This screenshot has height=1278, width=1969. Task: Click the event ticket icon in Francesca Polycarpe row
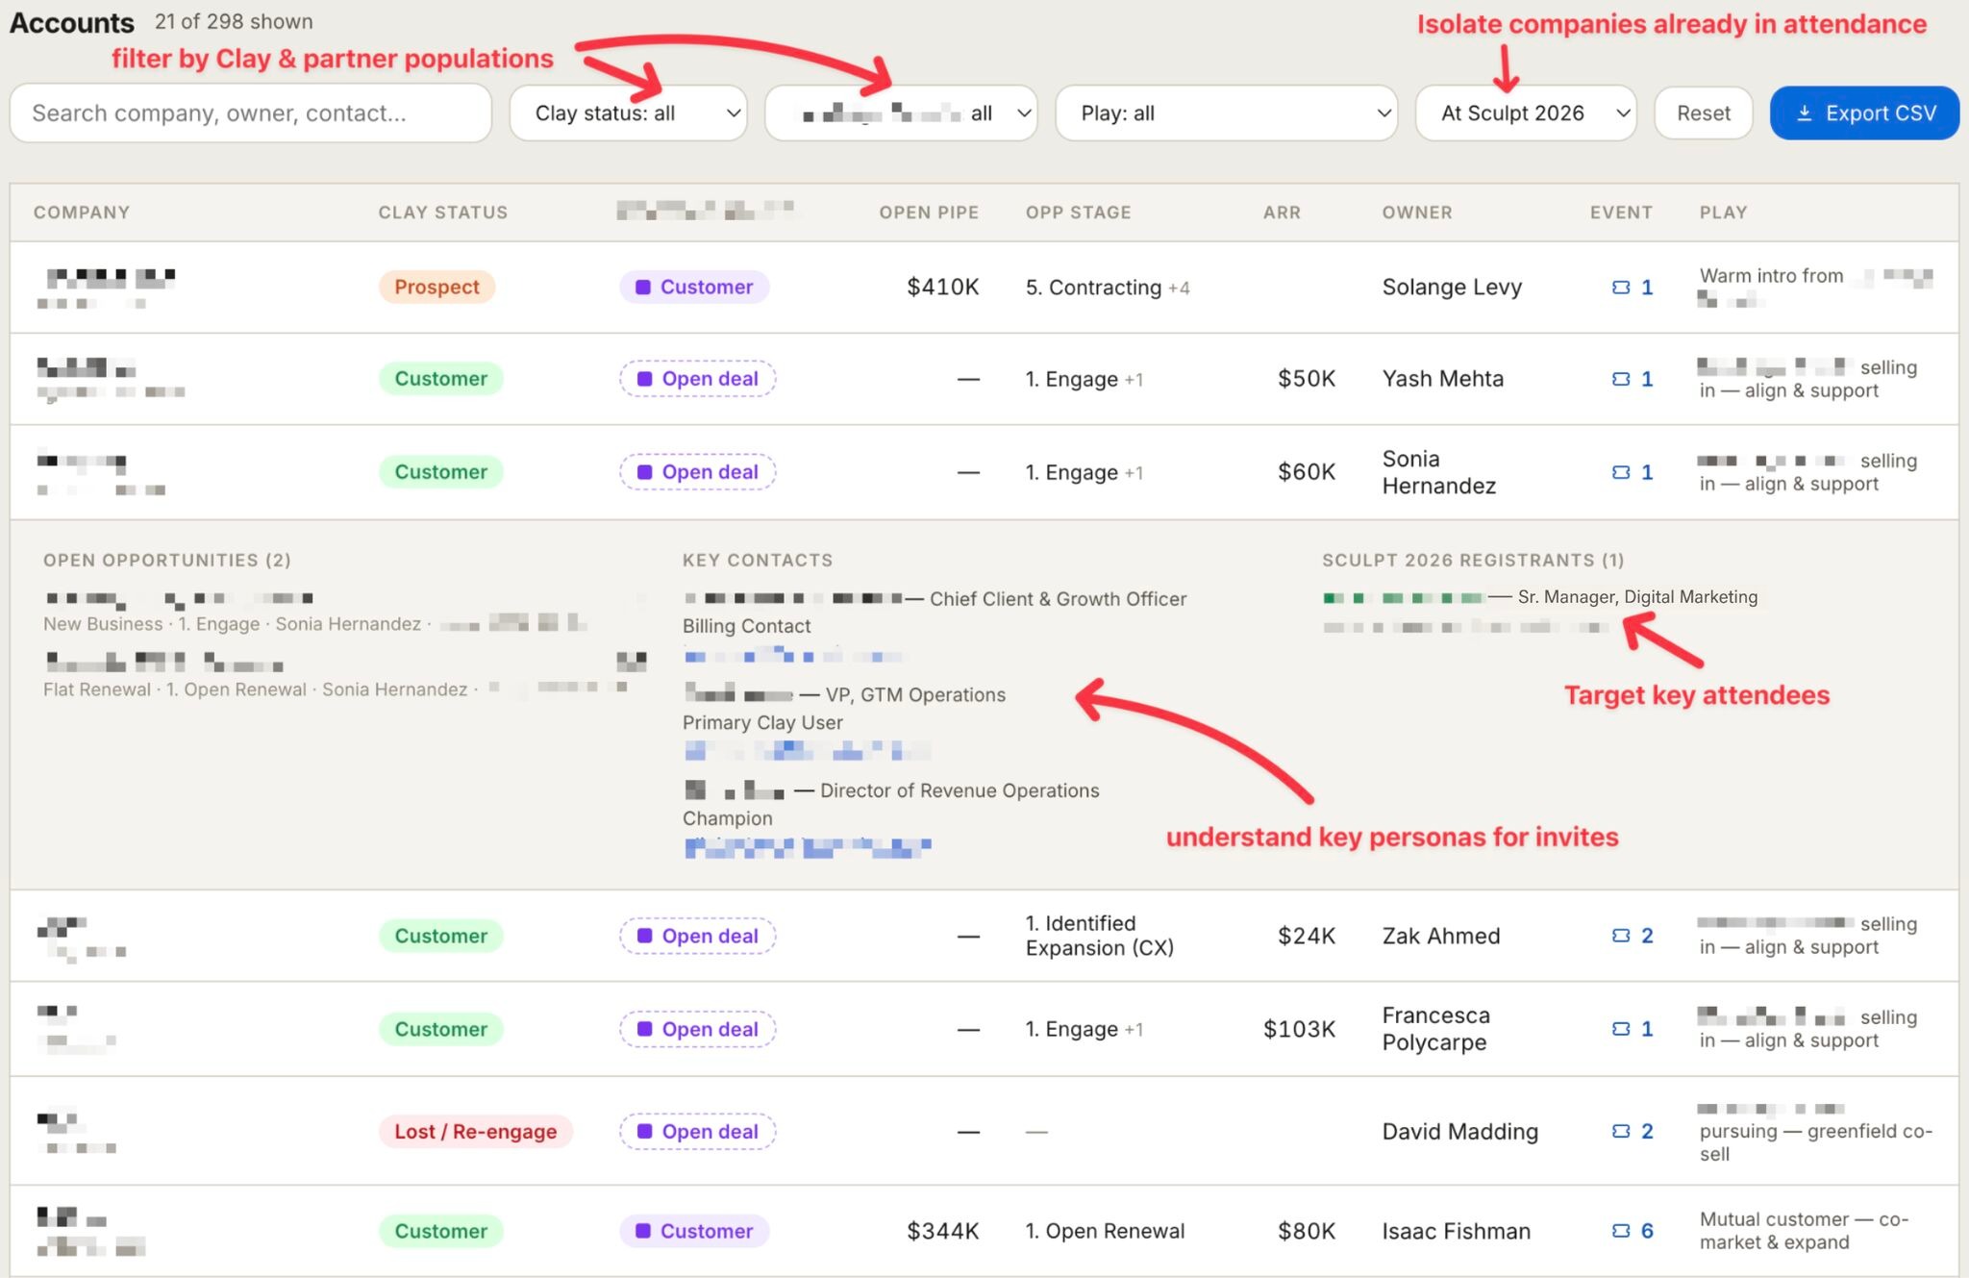(x=1621, y=1029)
